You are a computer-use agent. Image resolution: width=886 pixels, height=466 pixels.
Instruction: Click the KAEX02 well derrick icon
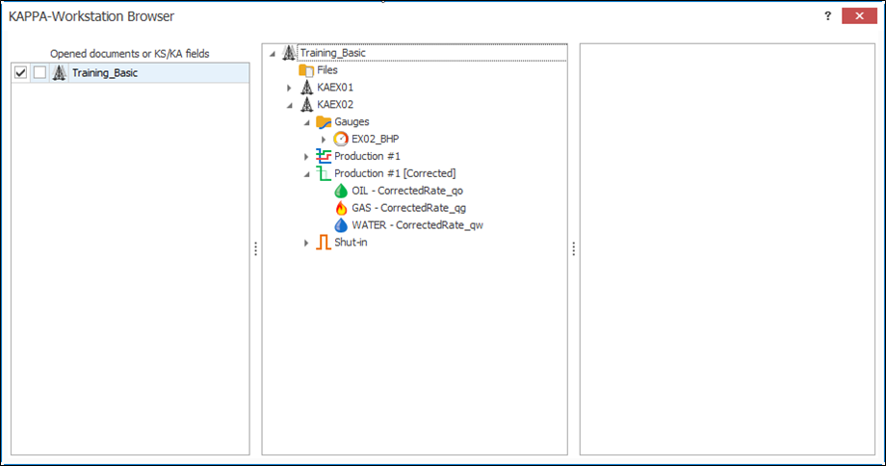(x=307, y=105)
